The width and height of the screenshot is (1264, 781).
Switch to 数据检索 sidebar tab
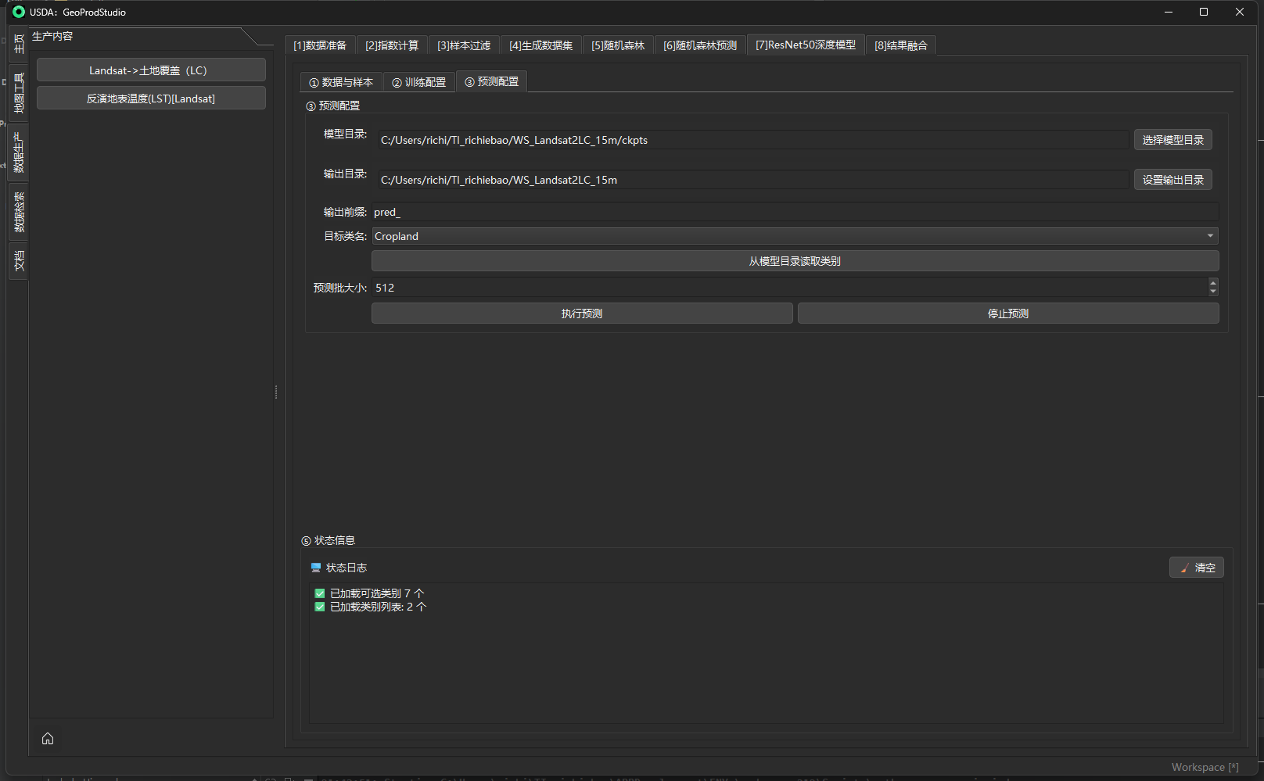tap(19, 212)
